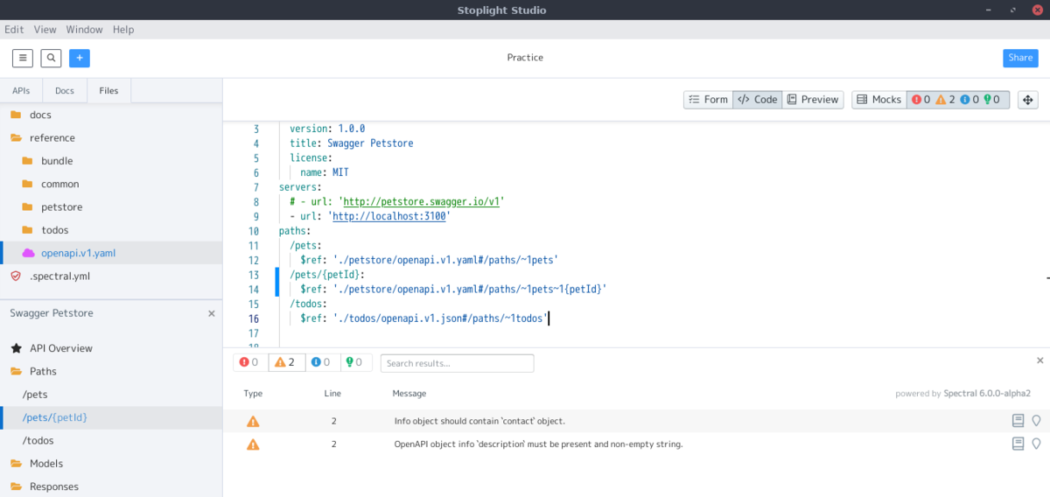Toggle fullscreen with the arrows icon
The width and height of the screenshot is (1050, 497).
(1028, 100)
